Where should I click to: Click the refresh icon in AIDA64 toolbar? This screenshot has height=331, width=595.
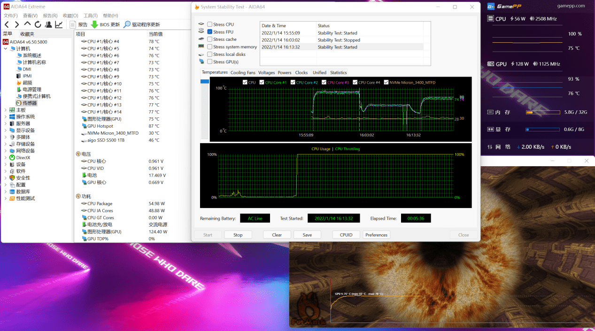click(x=38, y=24)
